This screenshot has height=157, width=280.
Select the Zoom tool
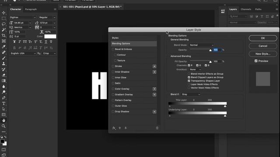[3, 126]
